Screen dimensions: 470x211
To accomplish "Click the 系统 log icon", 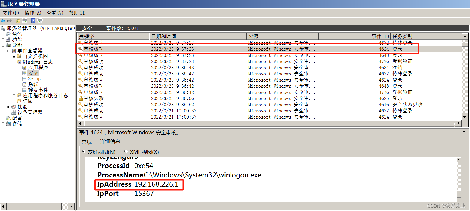I will click(24, 84).
